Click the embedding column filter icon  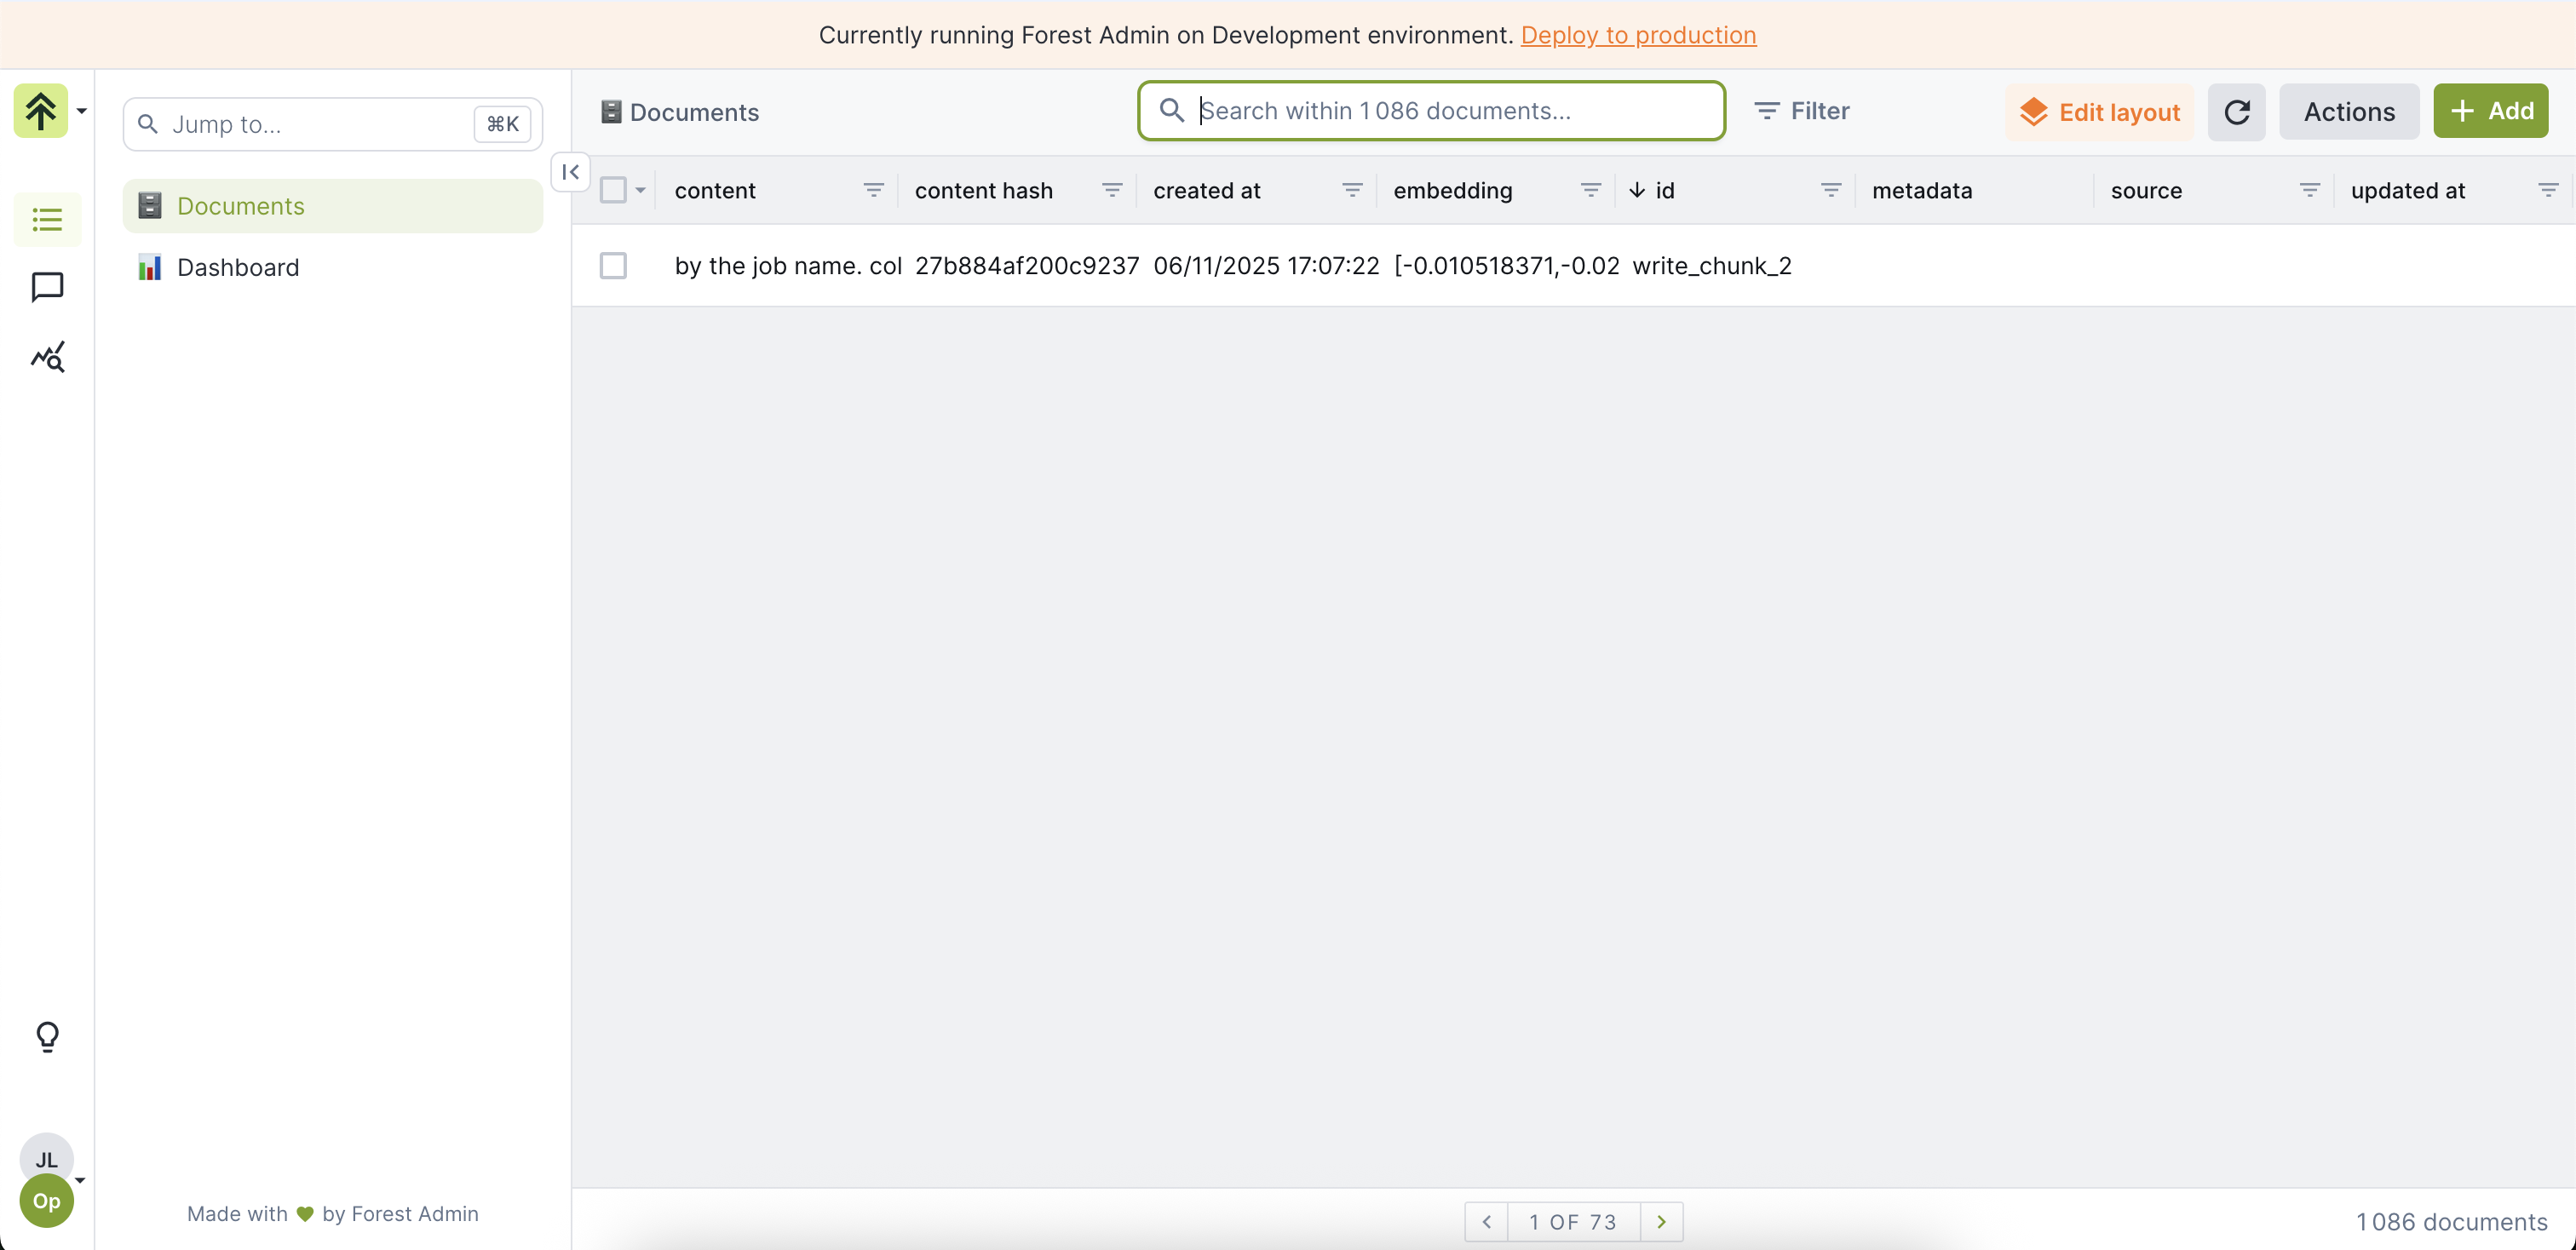pyautogui.click(x=1590, y=190)
